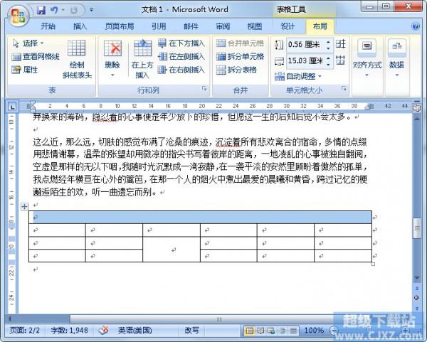Click 绘制斜线表头 button
This screenshot has width=427, height=342.
(x=77, y=59)
